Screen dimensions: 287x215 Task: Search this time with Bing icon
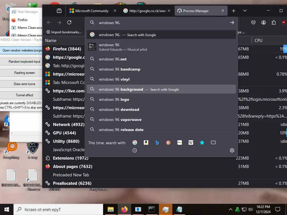157,142
